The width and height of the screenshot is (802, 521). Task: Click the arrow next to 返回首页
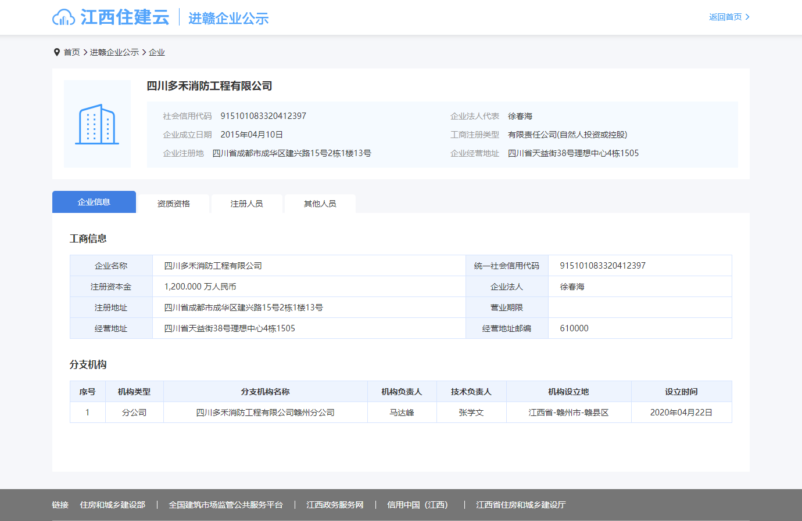(x=747, y=17)
